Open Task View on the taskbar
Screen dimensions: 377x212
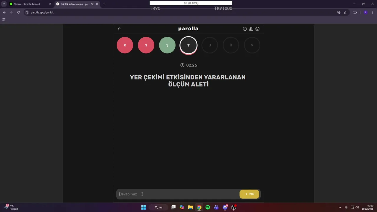tap(173, 207)
